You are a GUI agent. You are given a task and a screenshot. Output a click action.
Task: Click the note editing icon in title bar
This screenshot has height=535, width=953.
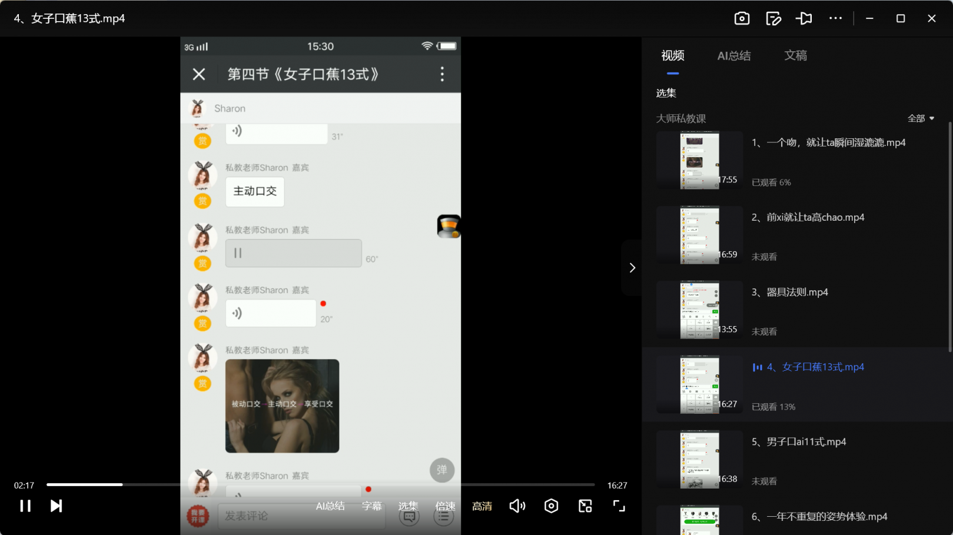pyautogui.click(x=773, y=19)
